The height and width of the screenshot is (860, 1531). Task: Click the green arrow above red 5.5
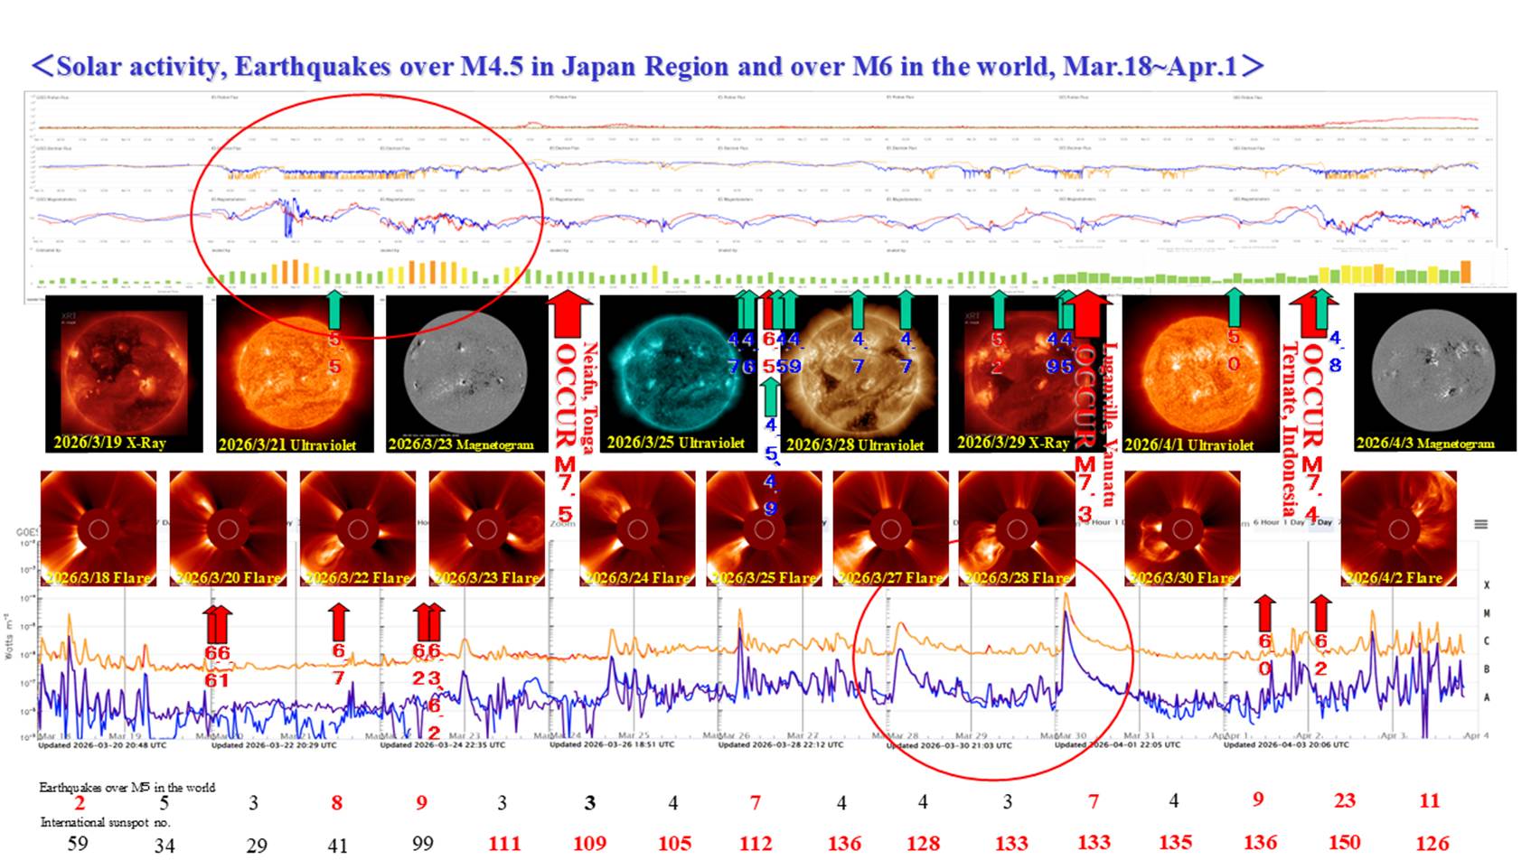click(x=334, y=308)
